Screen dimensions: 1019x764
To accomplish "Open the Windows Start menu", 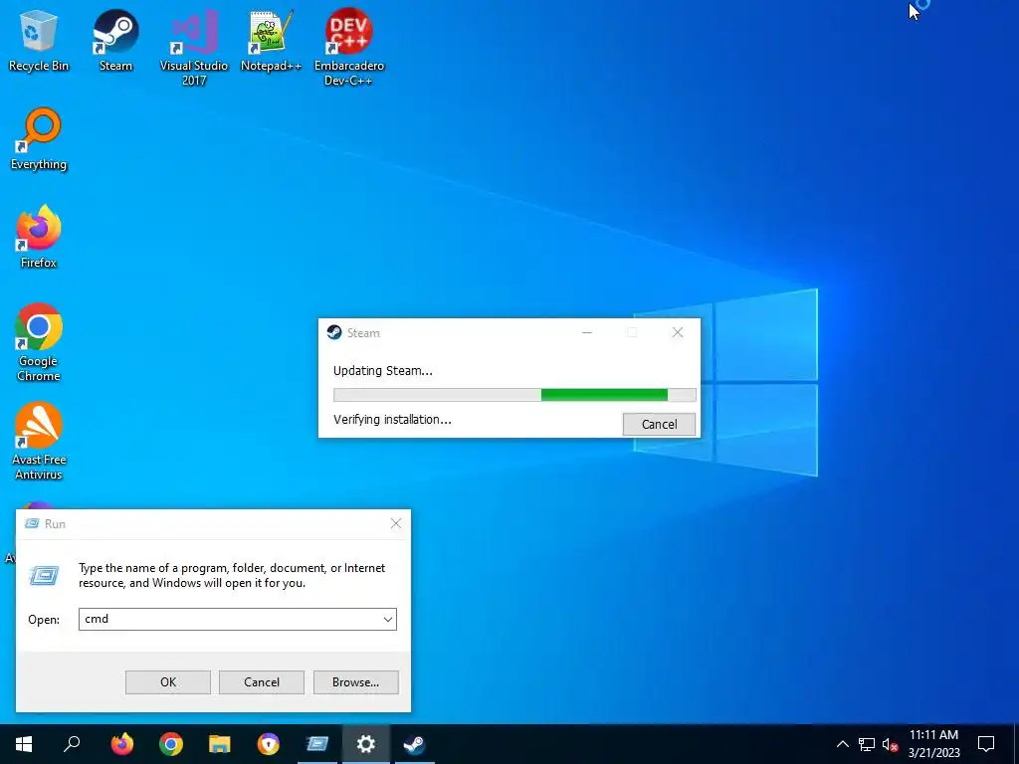I will tap(24, 744).
